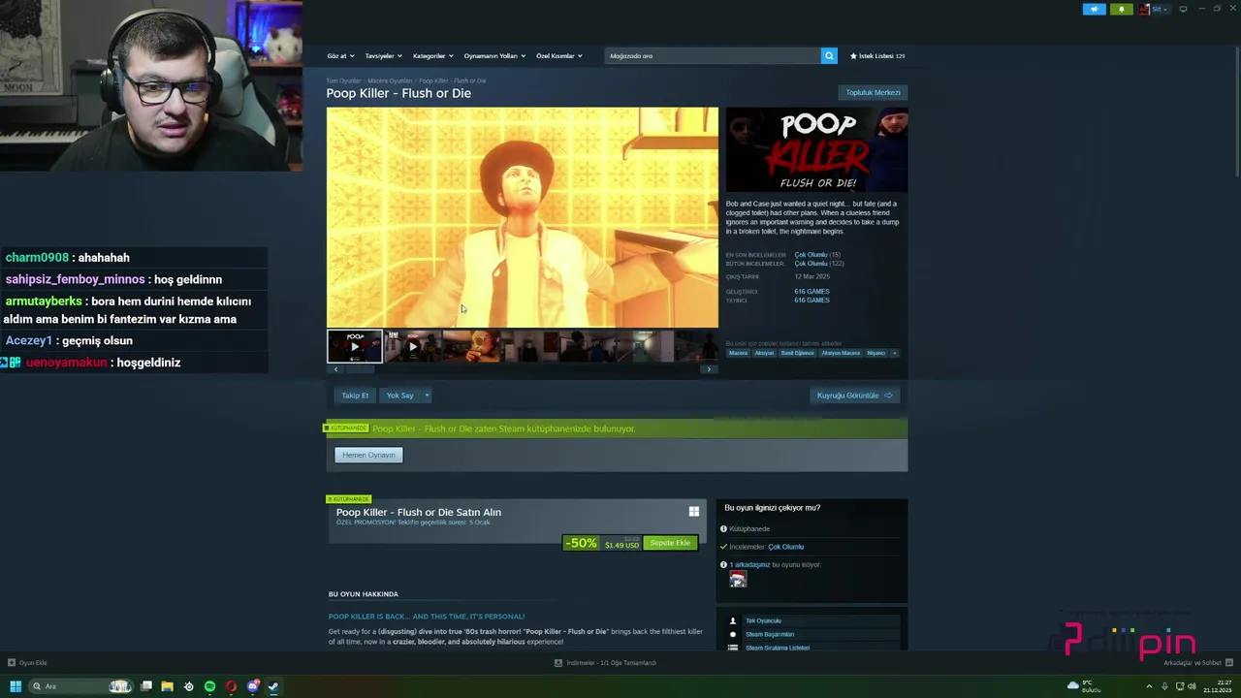
Task: Expand the Oynamanın Yolları menu
Action: pyautogui.click(x=494, y=55)
